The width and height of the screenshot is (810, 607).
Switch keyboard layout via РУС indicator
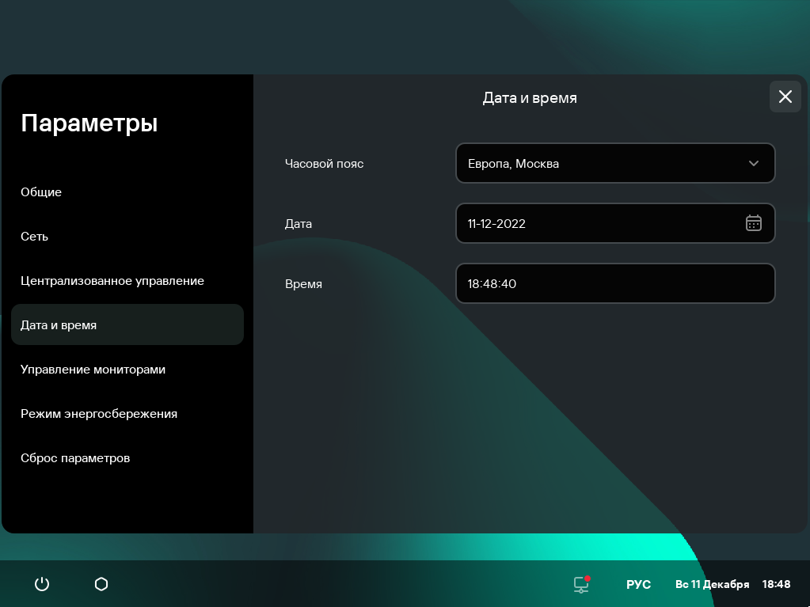pos(638,584)
